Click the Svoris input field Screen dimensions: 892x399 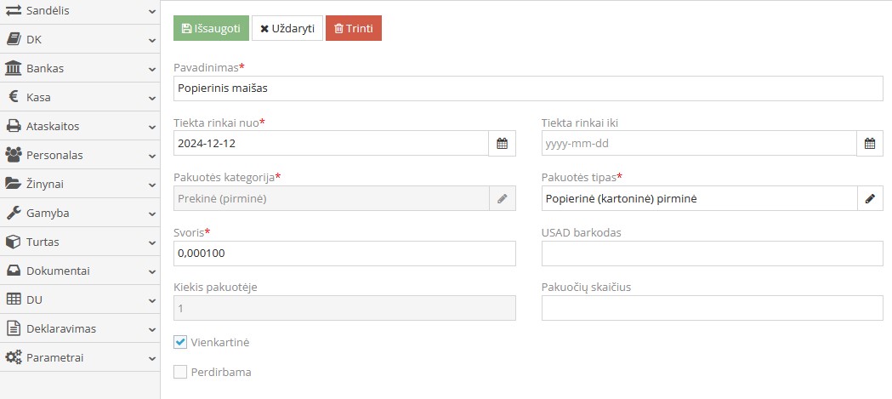[x=344, y=254]
